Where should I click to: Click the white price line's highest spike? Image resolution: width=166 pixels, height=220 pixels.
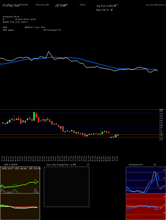pos(48,52)
